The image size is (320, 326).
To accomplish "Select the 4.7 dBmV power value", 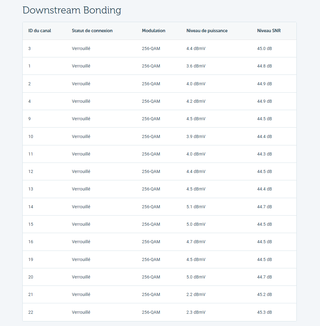I will pyautogui.click(x=196, y=242).
